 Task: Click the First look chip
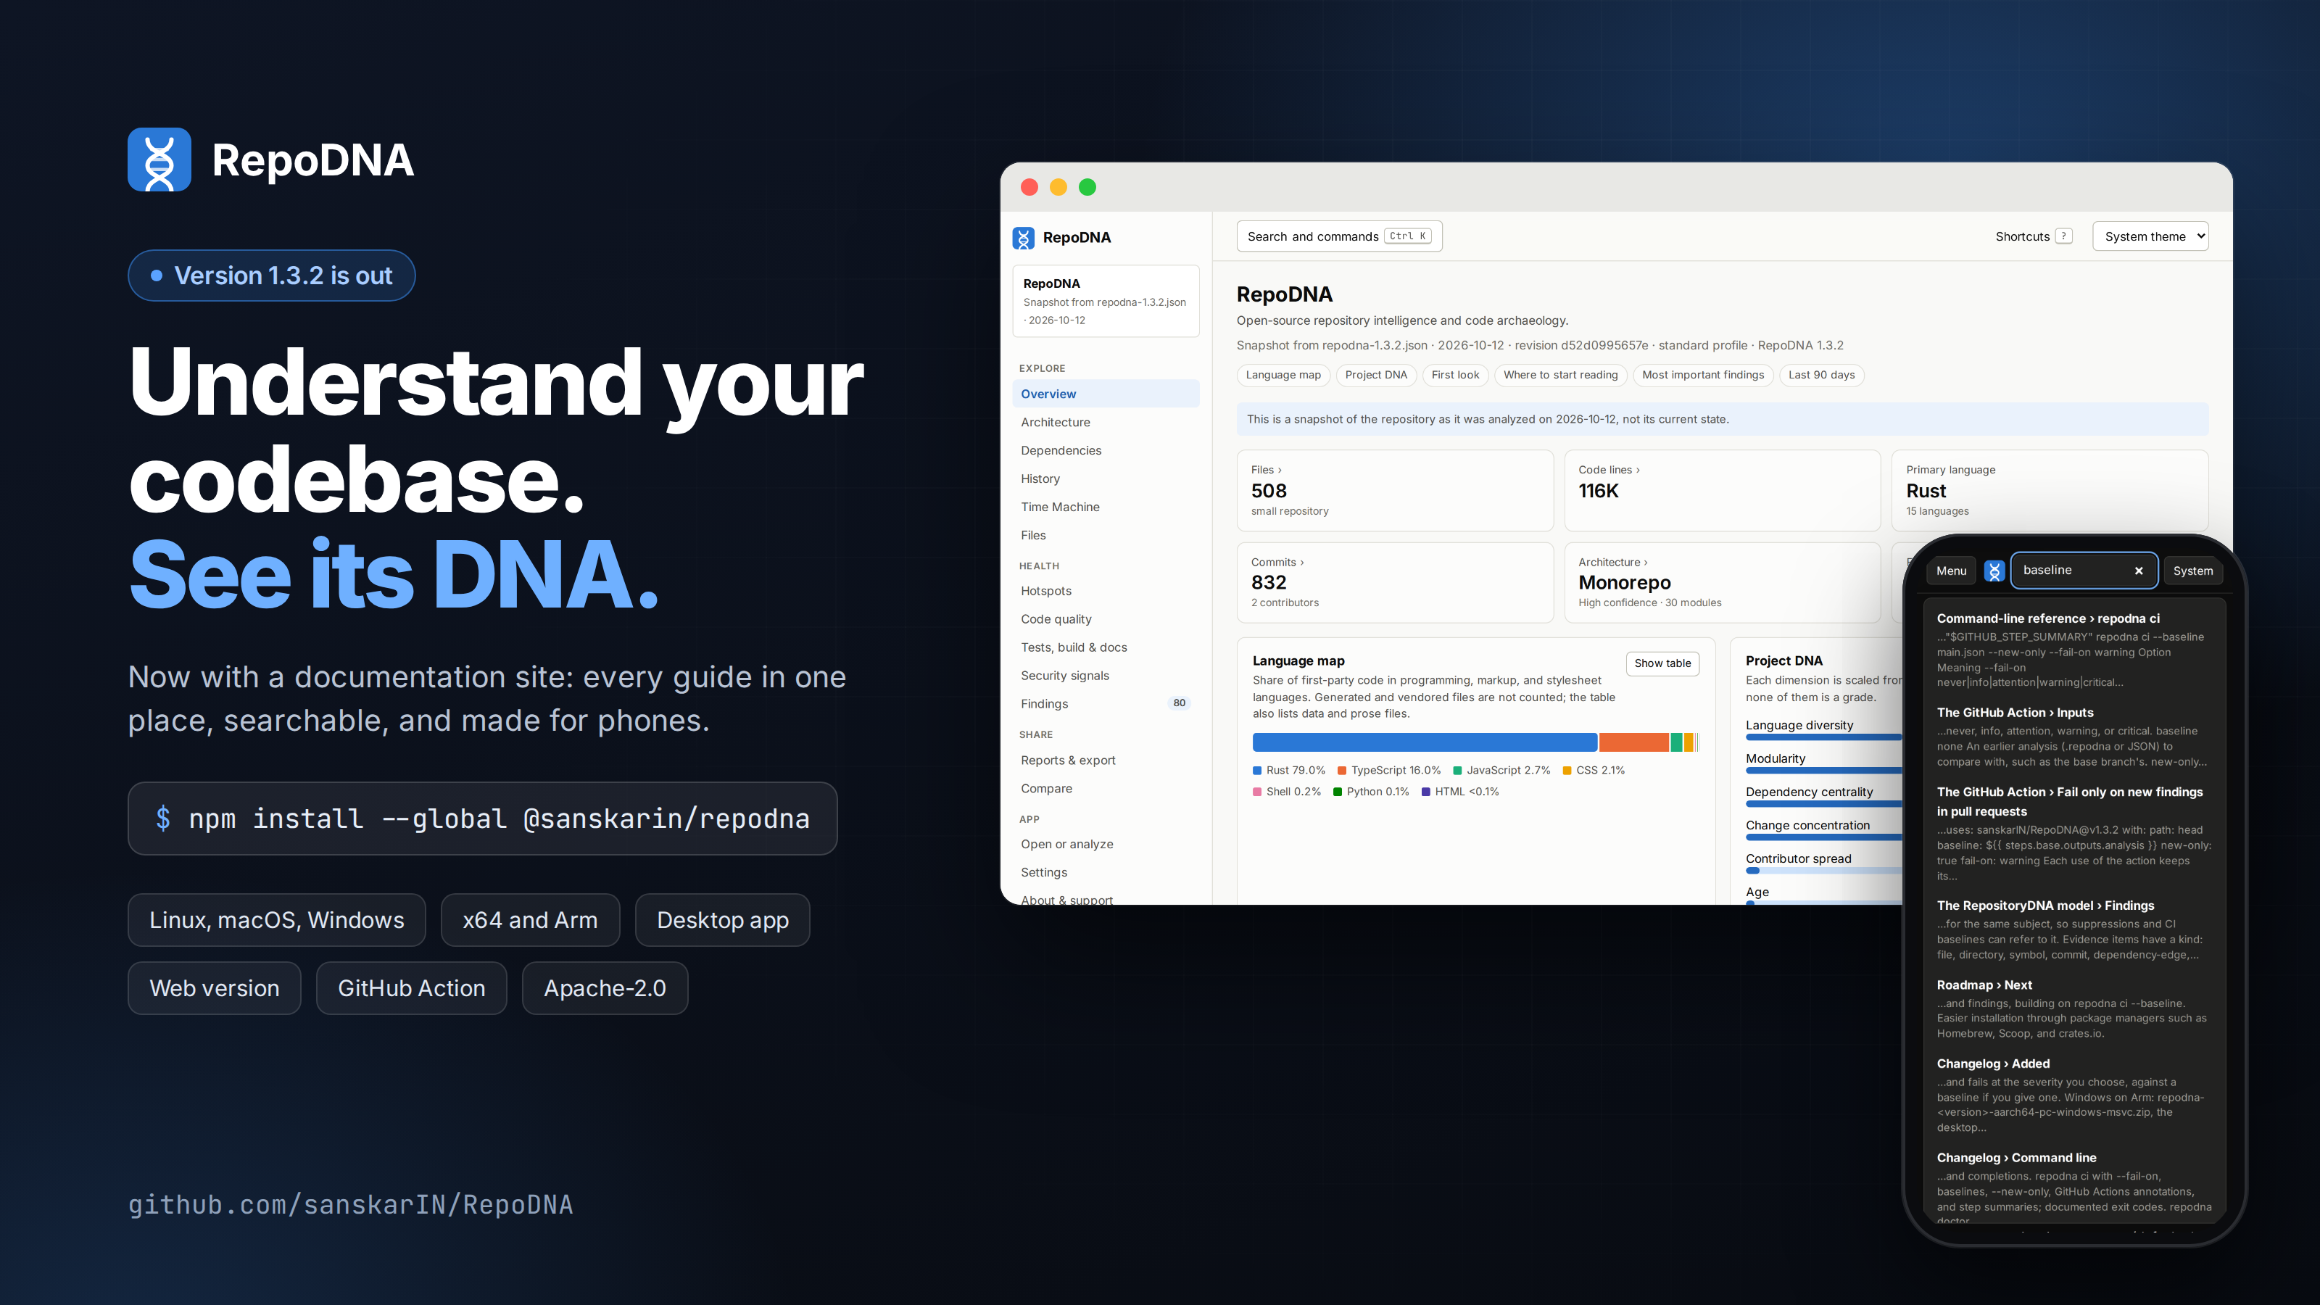(x=1454, y=376)
